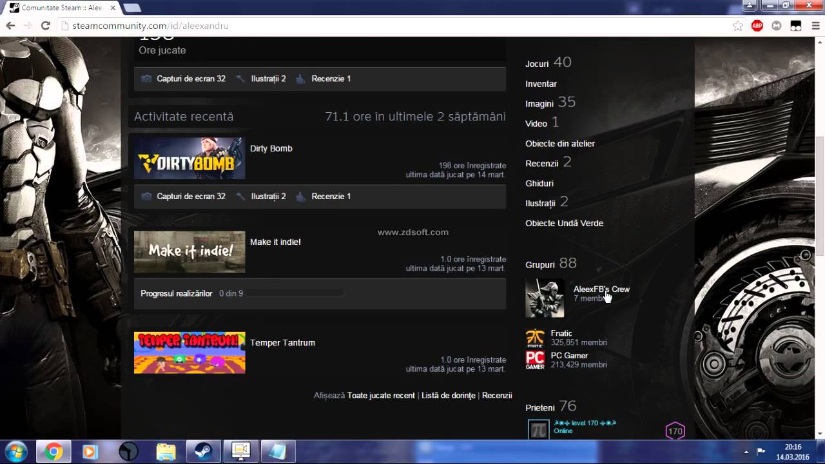Open the Make it indie! game banner
Image resolution: width=825 pixels, height=464 pixels.
point(189,252)
